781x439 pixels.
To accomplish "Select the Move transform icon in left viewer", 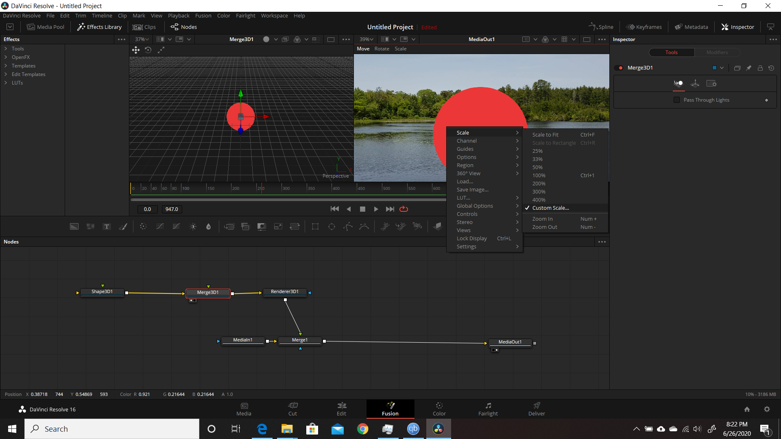I will click(x=136, y=50).
